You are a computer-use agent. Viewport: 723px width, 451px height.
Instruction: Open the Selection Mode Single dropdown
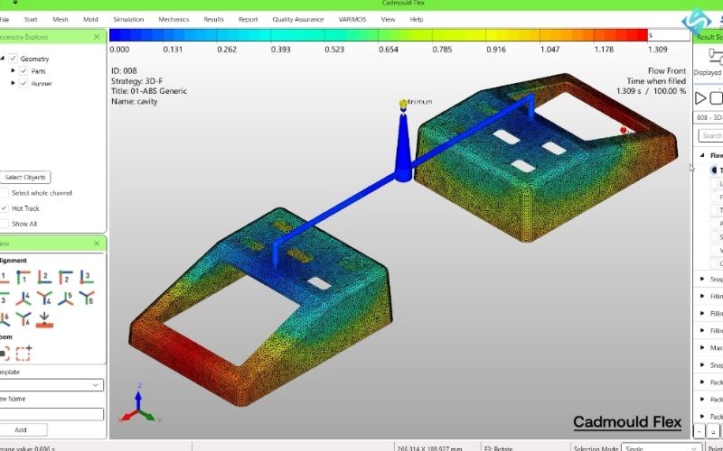pos(661,447)
